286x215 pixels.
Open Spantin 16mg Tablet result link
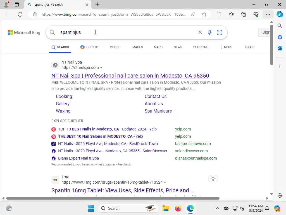click(x=123, y=190)
